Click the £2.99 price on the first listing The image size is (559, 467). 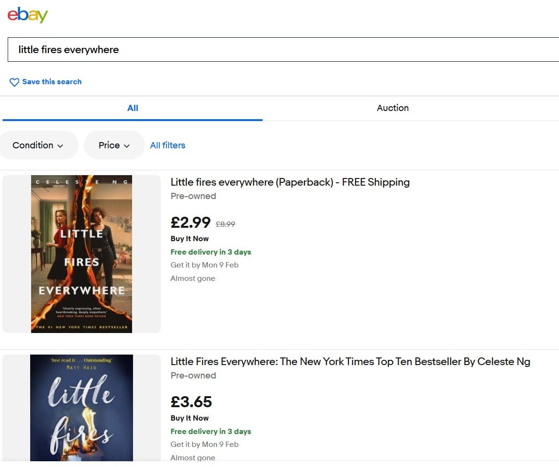click(190, 222)
